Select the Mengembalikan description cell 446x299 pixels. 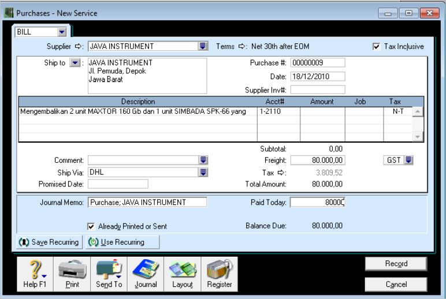(x=138, y=111)
